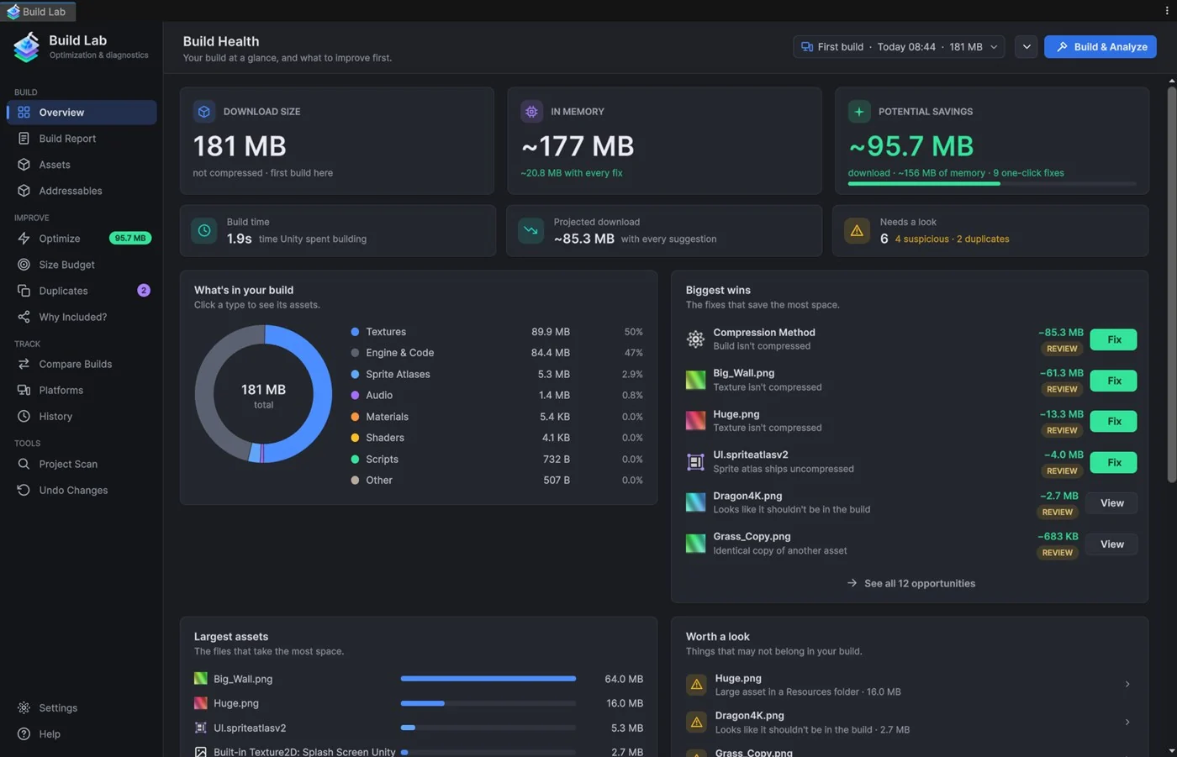Click the Projected download trend icon

coord(530,230)
